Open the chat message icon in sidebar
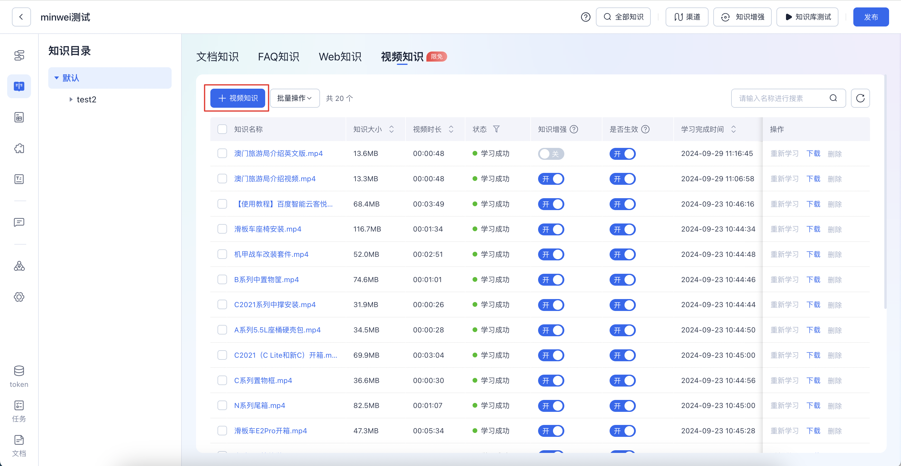The image size is (901, 466). (19, 223)
